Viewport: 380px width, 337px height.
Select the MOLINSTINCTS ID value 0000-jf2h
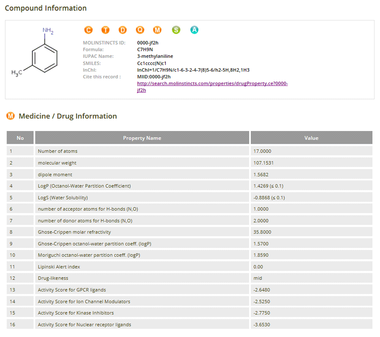click(x=148, y=43)
